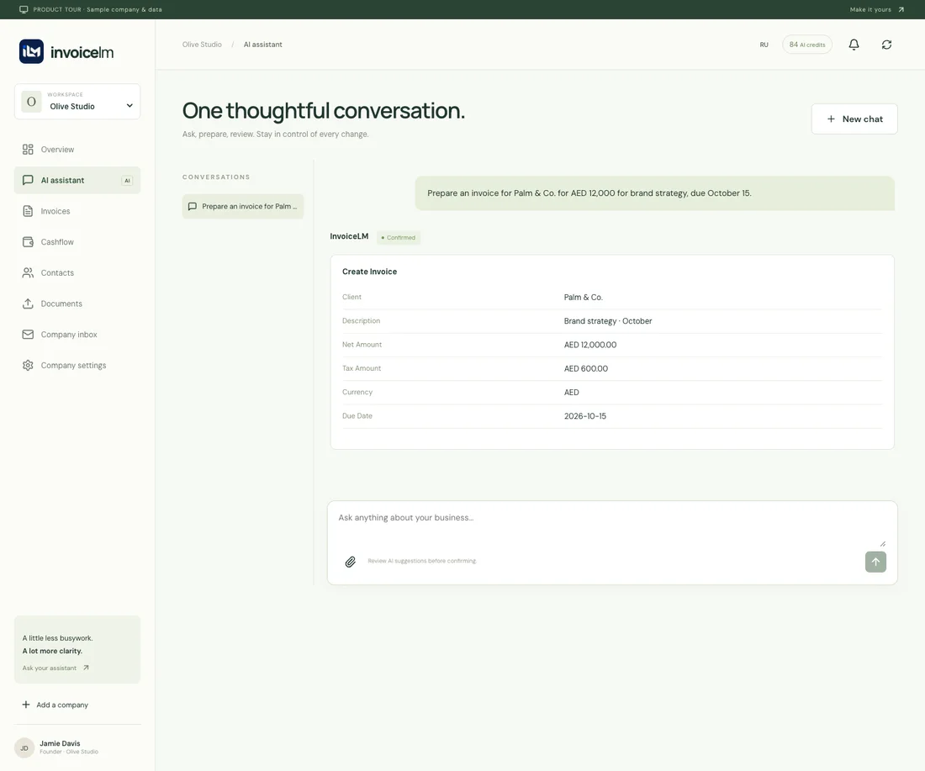Click Add a company
The height and width of the screenshot is (771, 925).
pos(55,705)
